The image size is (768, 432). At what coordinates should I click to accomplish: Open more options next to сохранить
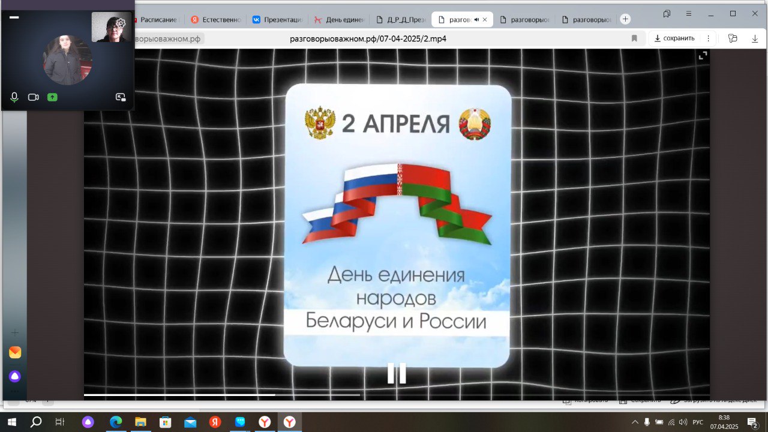[708, 38]
